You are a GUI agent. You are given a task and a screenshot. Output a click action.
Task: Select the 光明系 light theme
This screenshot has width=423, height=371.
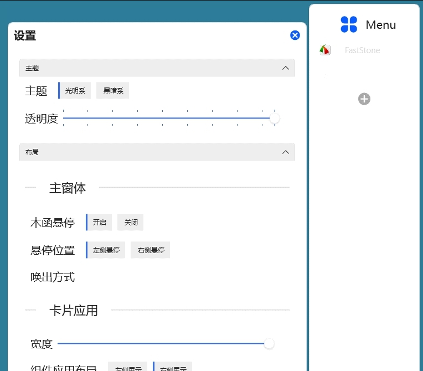(x=75, y=90)
